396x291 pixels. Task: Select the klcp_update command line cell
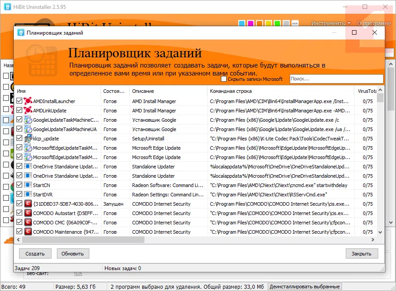tap(280, 139)
